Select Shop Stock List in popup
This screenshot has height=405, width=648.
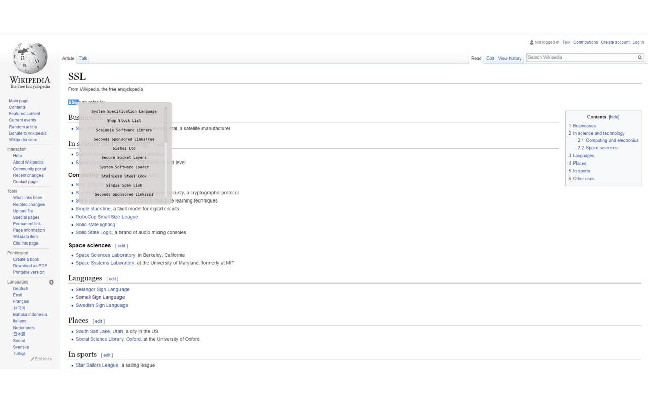coord(124,120)
